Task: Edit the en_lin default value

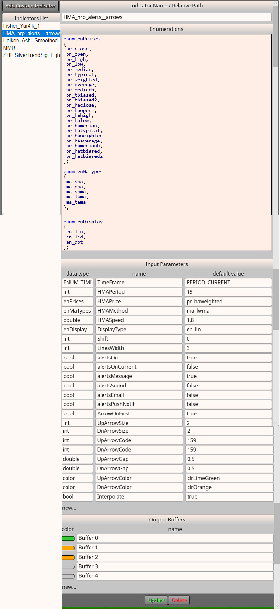Action: pos(228,329)
